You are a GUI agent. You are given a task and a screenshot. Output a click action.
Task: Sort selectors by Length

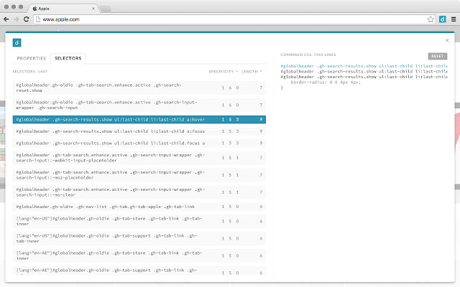click(x=252, y=71)
